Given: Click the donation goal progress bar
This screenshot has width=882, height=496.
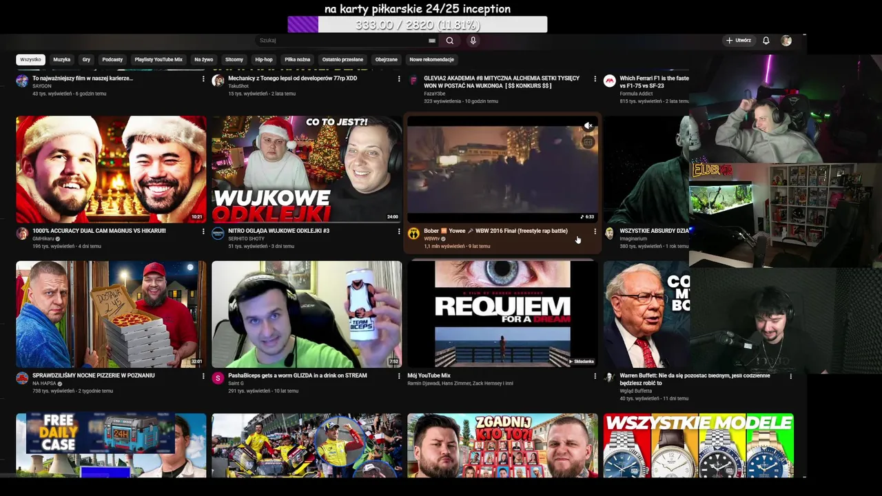Looking at the screenshot, I should click(x=418, y=25).
